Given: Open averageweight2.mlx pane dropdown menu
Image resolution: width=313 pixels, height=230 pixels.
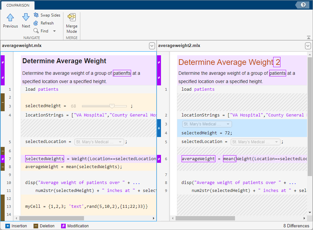Looking at the screenshot, I should click(x=308, y=46).
